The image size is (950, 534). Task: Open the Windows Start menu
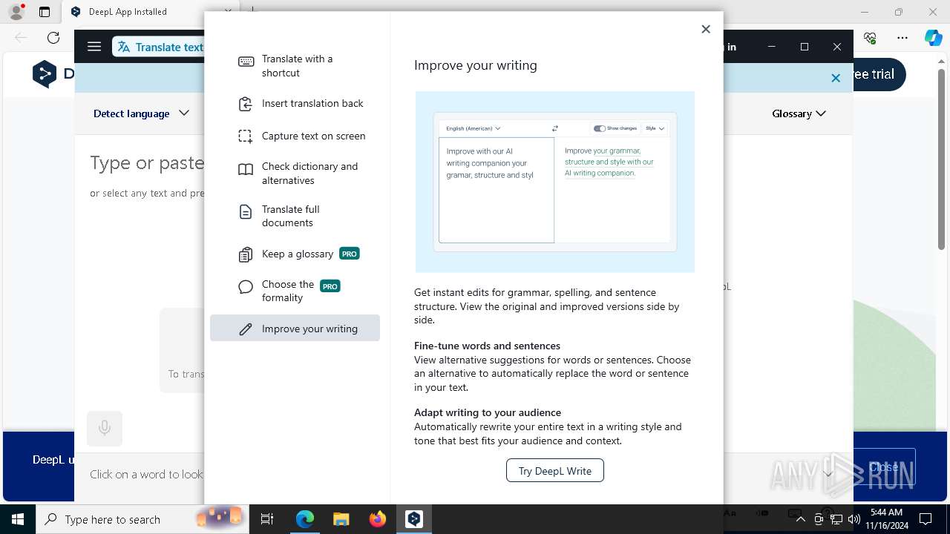click(x=17, y=519)
